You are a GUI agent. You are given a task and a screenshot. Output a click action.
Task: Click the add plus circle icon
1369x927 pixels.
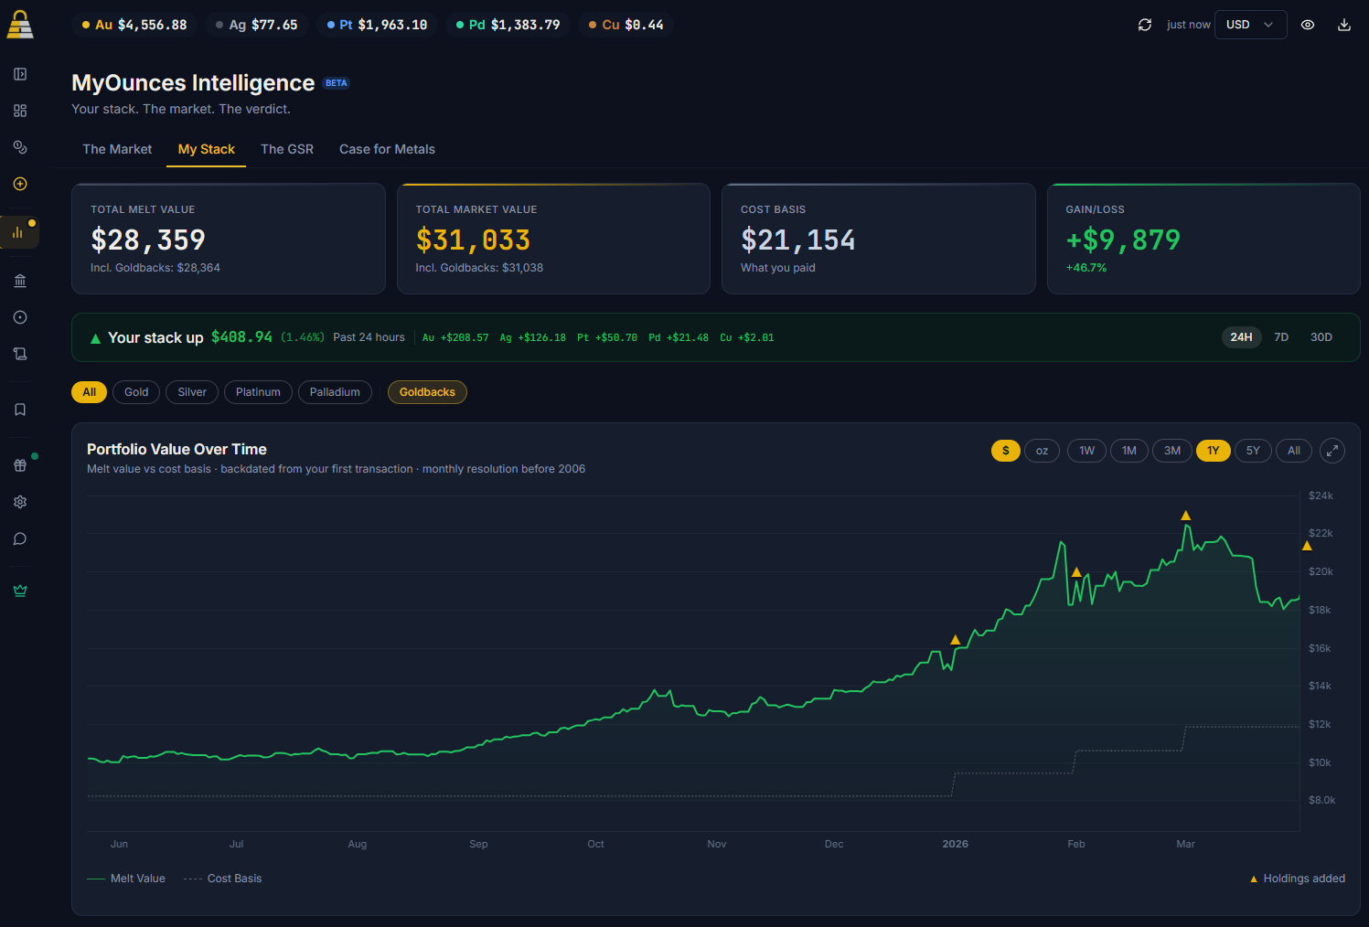tap(20, 184)
